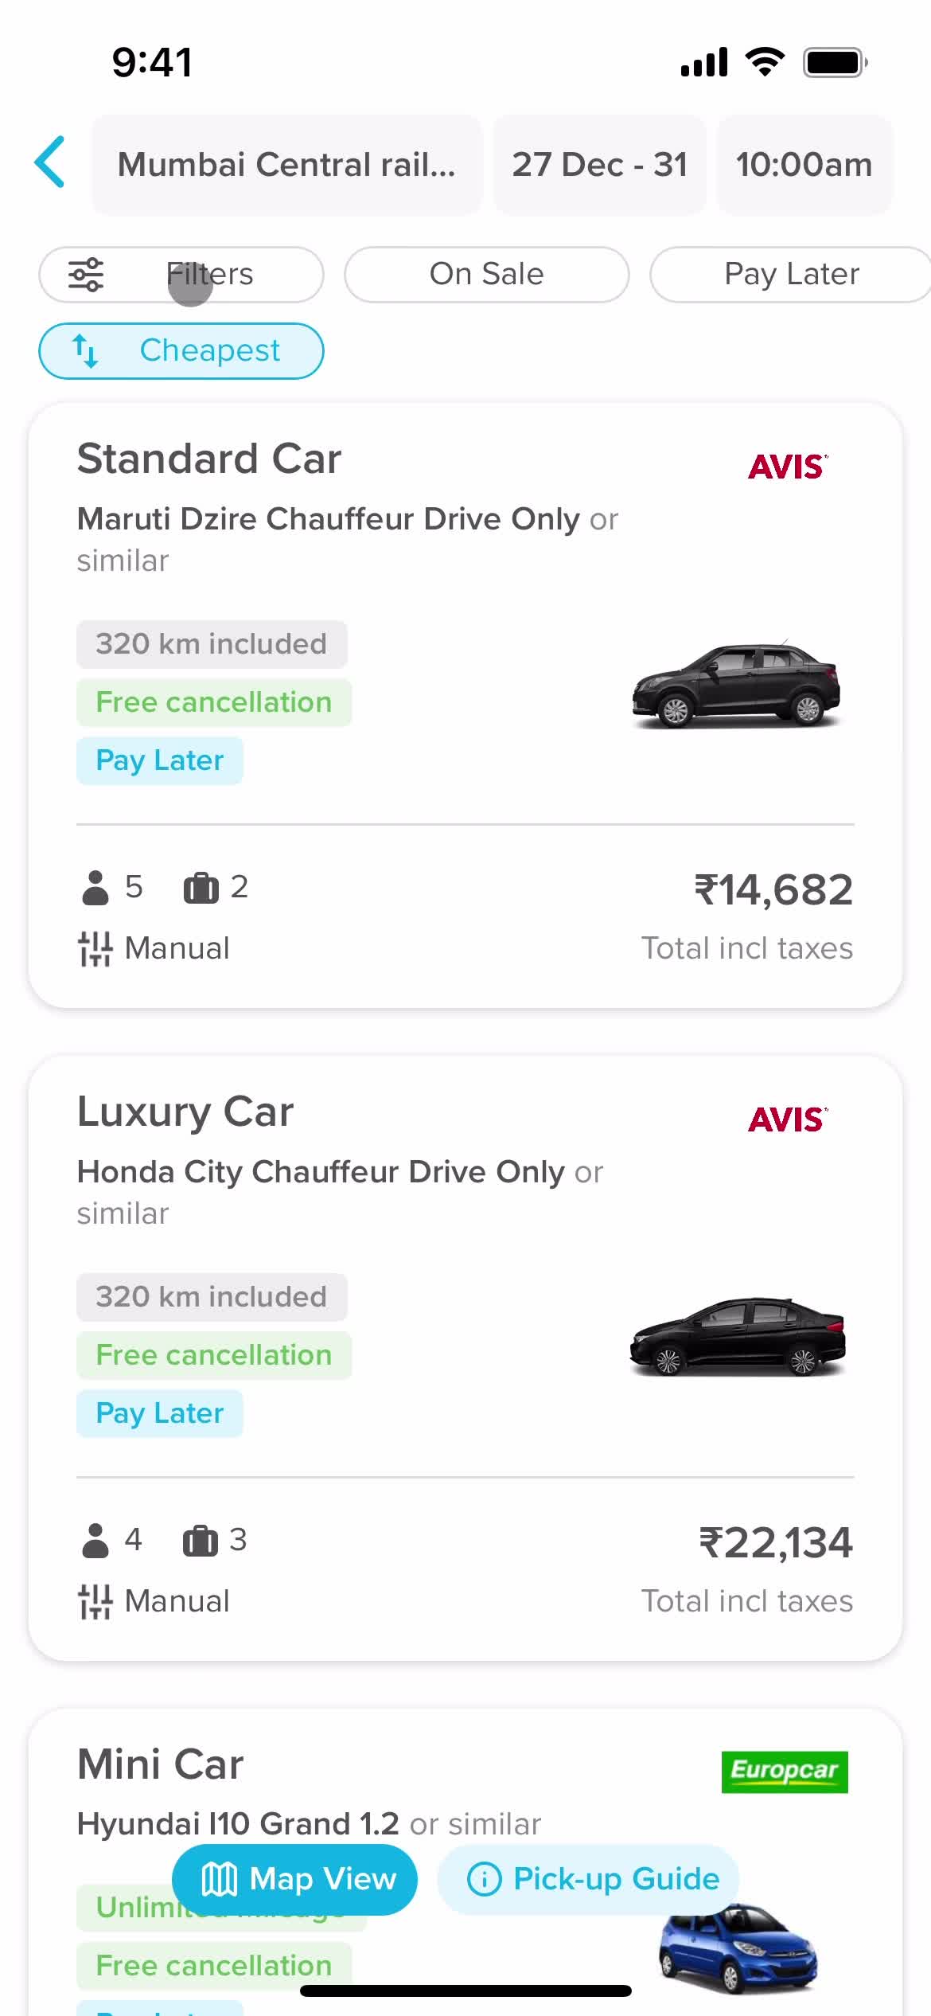Tap the ₹22,134 total price
The image size is (931, 2016).
[776, 1542]
